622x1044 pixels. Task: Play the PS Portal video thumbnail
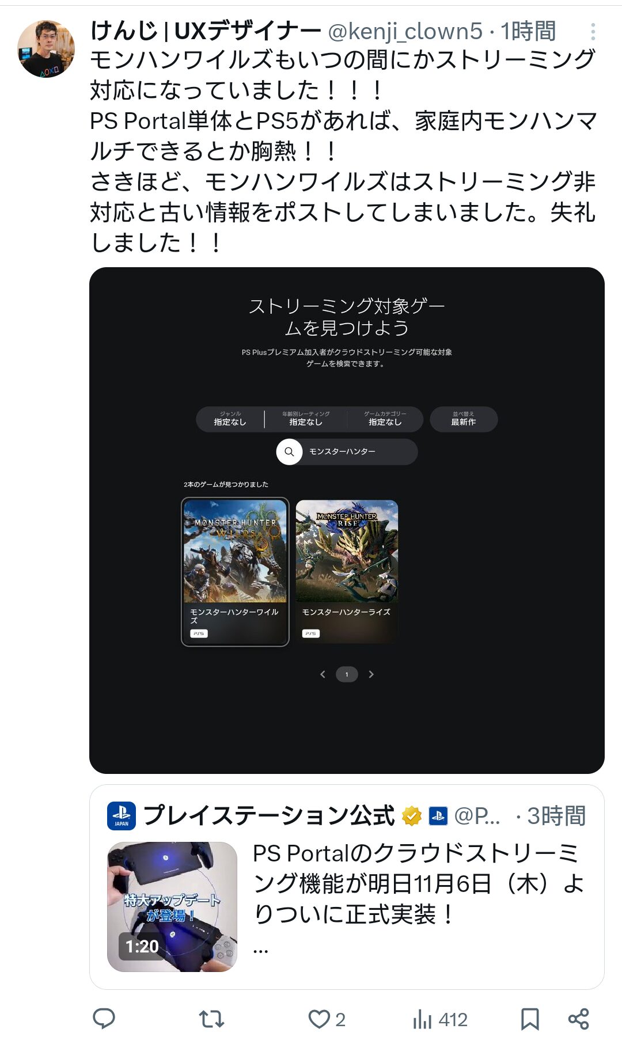coord(172,907)
